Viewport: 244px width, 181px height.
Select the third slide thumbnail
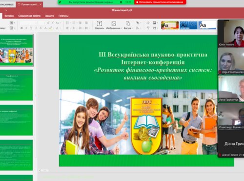pos(16,120)
